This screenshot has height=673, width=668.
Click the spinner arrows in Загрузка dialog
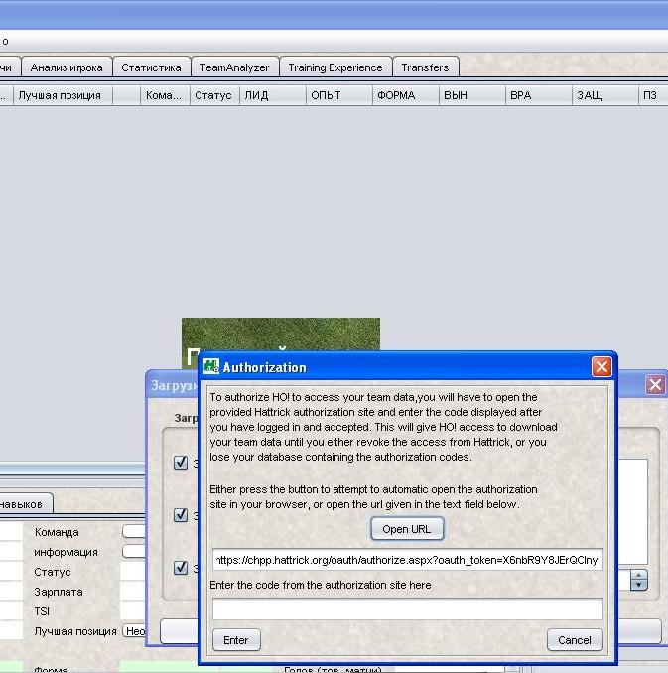(638, 580)
